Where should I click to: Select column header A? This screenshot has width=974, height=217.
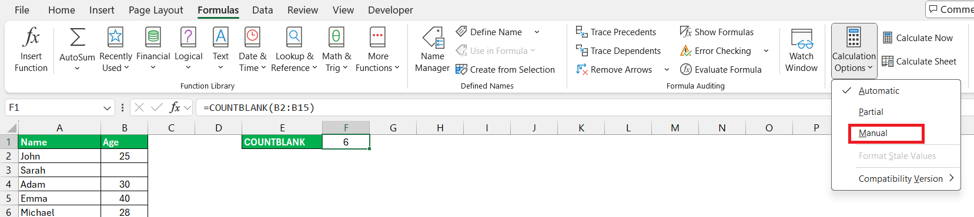59,128
